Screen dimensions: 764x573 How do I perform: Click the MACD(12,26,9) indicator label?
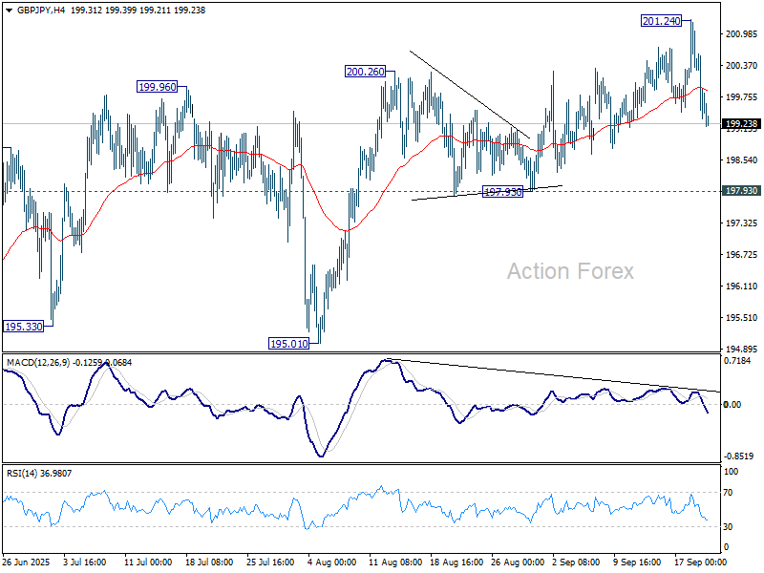[x=38, y=363]
